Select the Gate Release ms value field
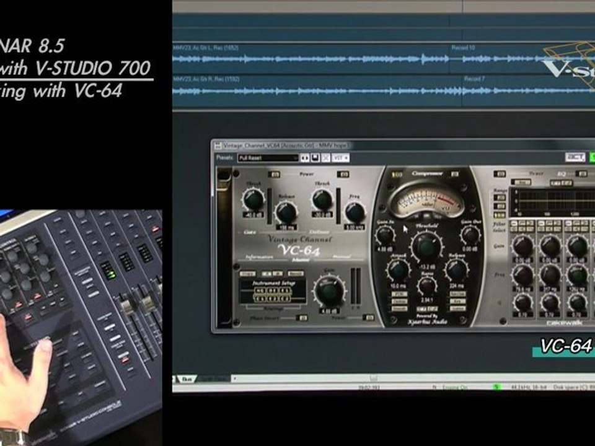This screenshot has width=595, height=446. point(285,227)
